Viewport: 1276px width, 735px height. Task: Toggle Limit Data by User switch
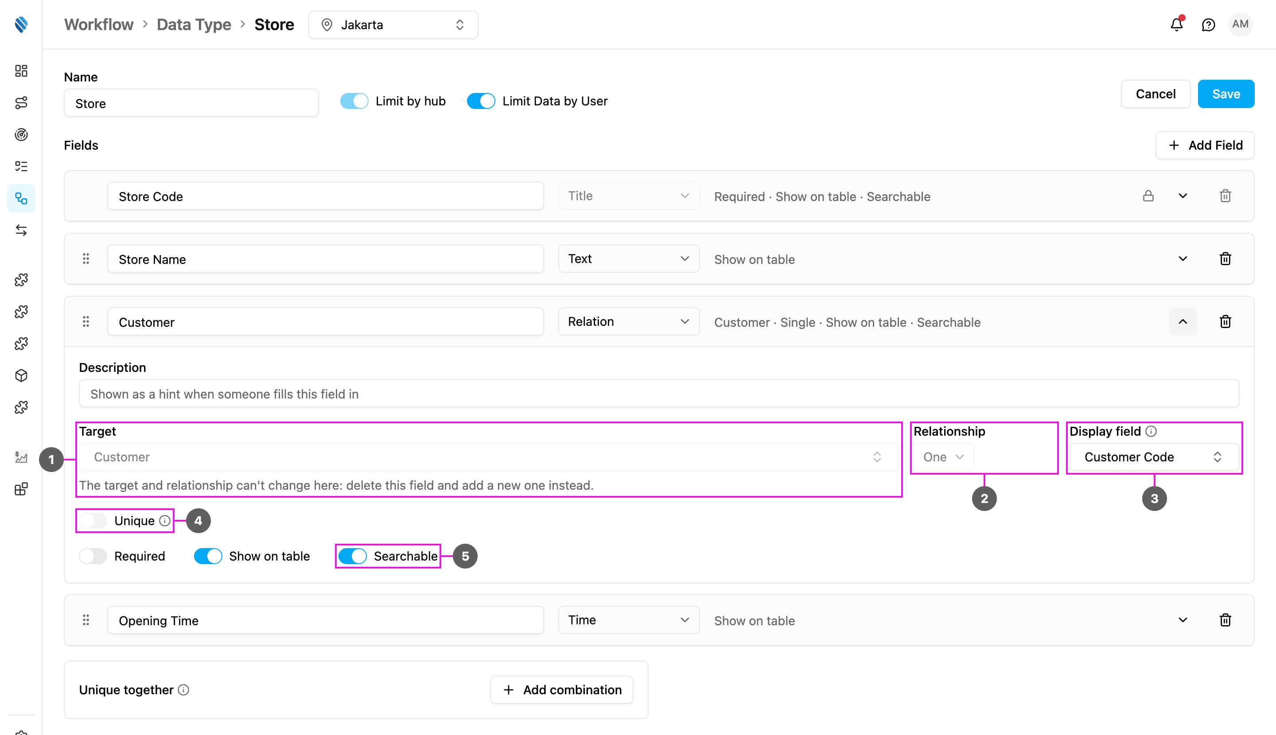[x=481, y=101]
